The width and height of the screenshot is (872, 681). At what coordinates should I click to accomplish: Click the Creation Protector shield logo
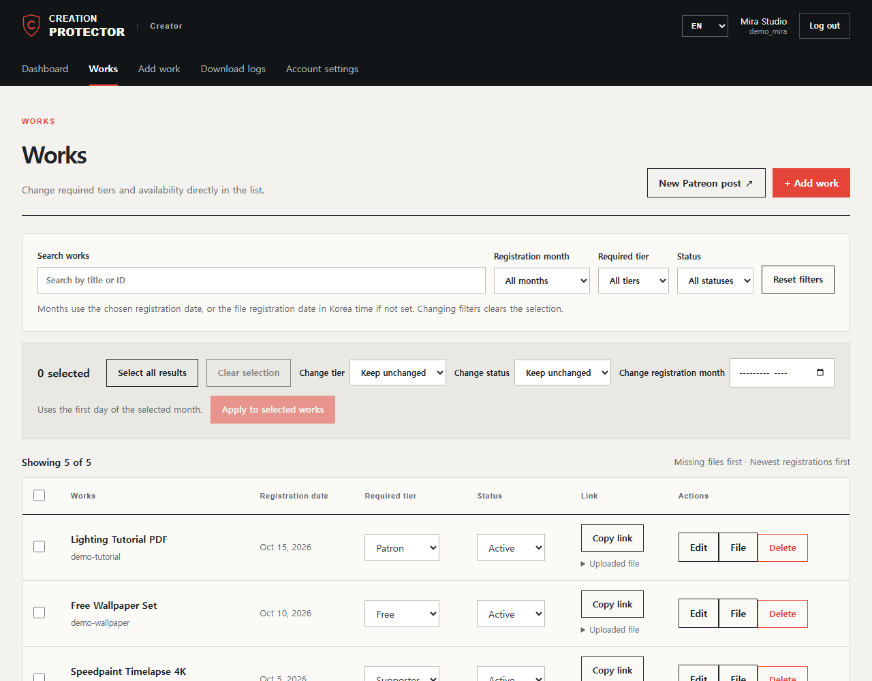coord(31,25)
